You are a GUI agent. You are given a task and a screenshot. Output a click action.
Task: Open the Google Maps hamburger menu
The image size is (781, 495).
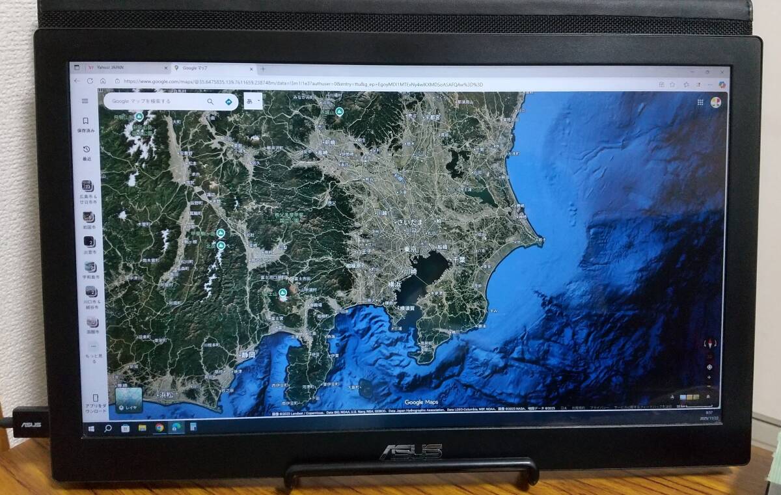[85, 101]
